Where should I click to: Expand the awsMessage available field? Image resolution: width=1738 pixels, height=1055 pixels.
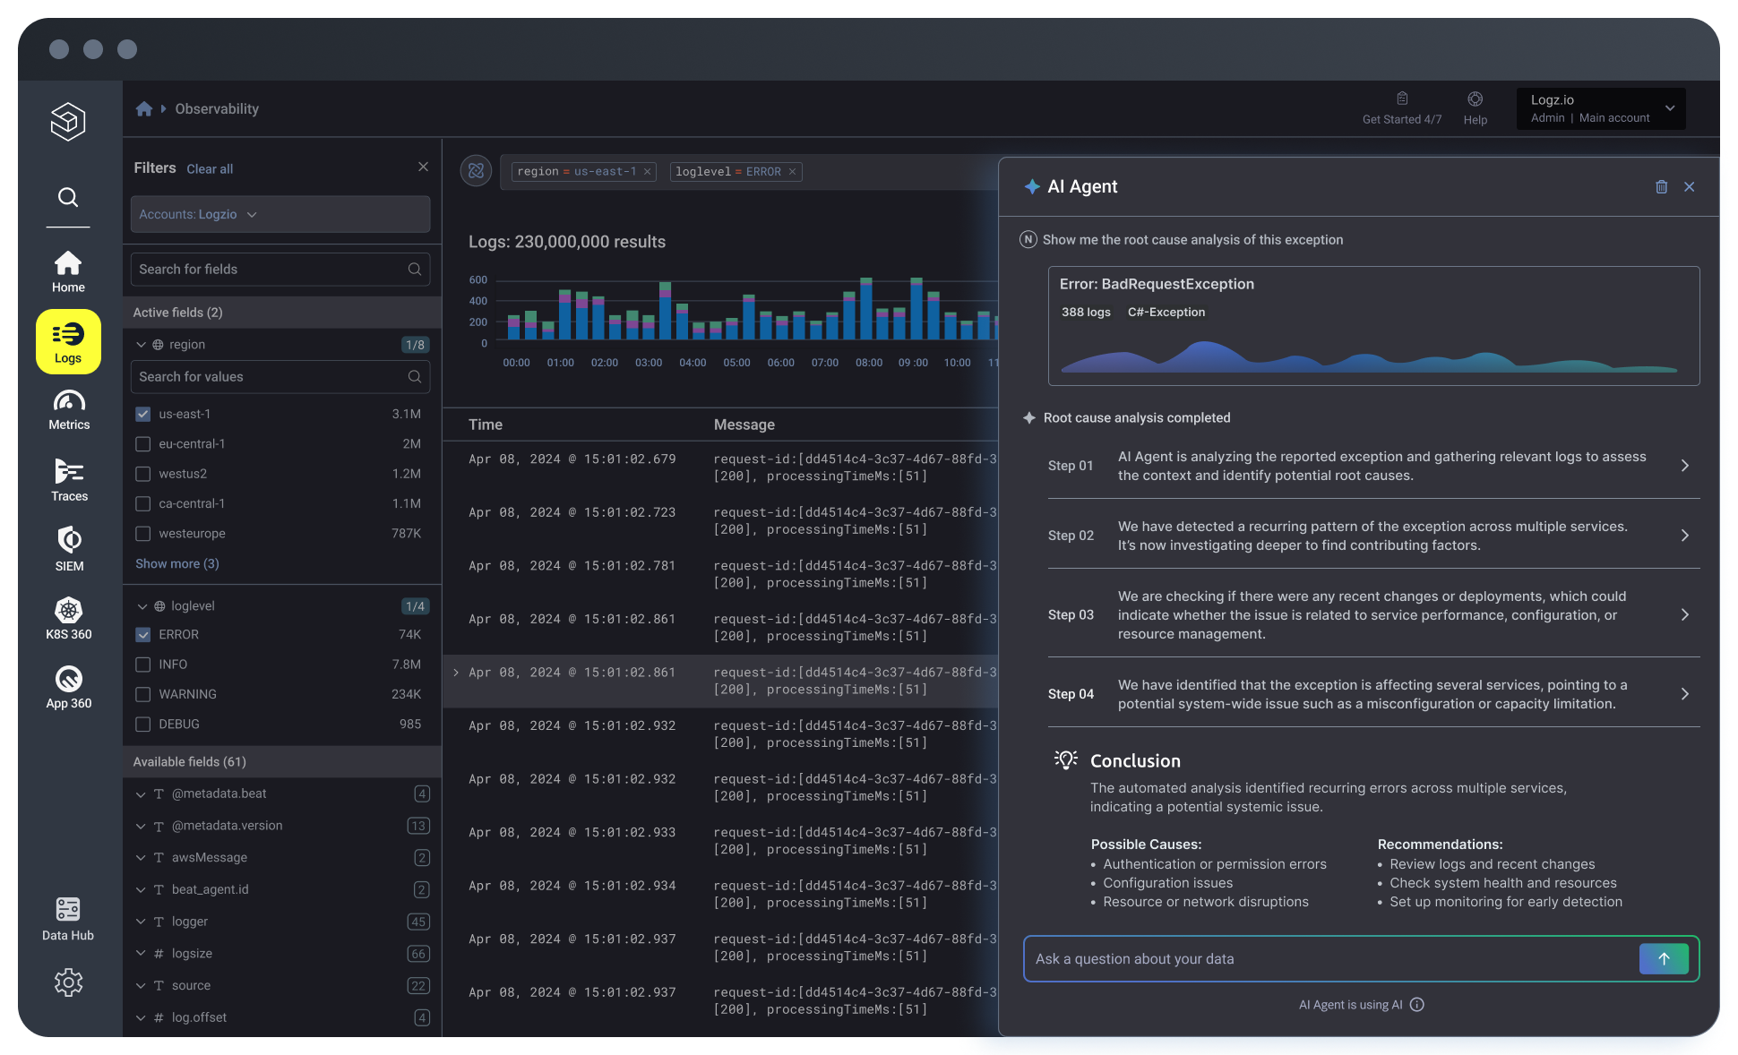pyautogui.click(x=142, y=857)
